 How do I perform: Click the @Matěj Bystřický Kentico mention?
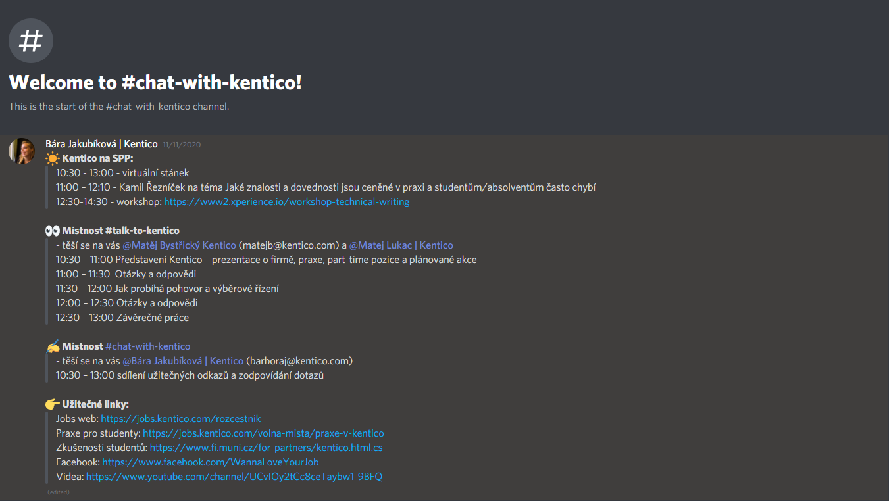pos(179,245)
